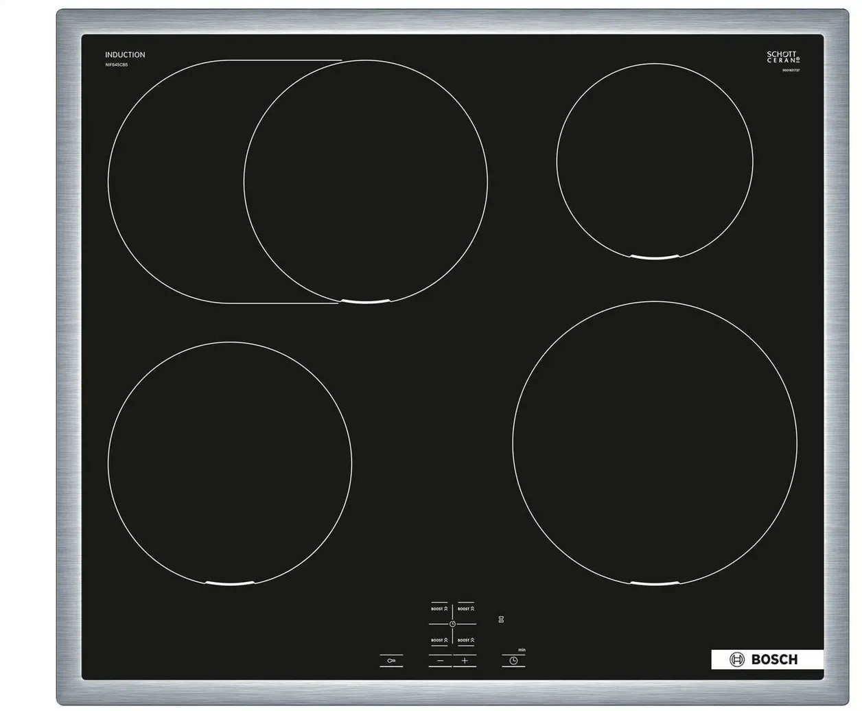Tap the plus power level control

465,661
